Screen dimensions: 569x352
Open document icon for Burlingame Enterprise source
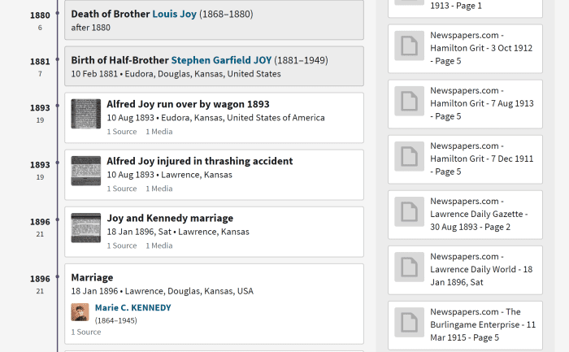coord(409,322)
